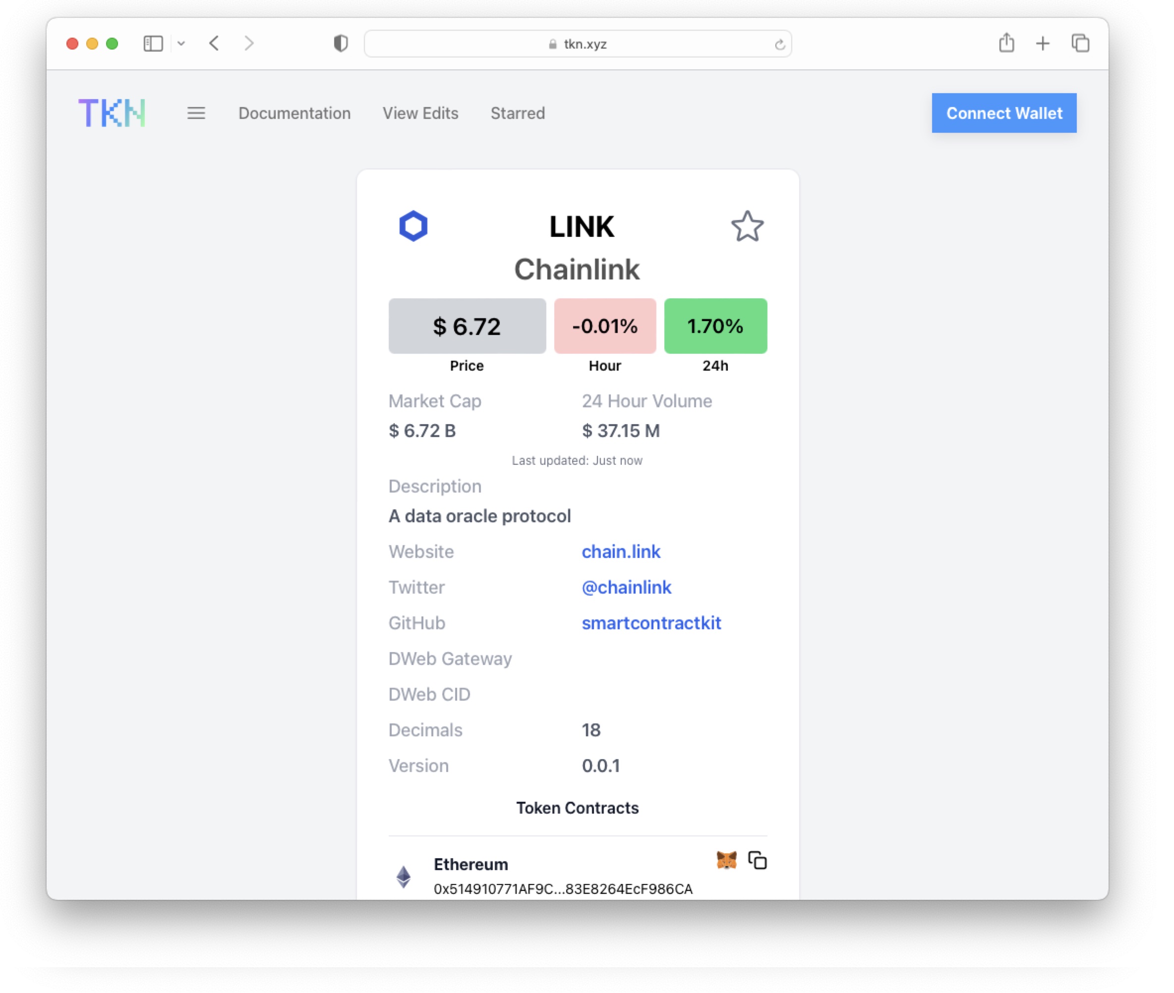Click the Token Contracts heading
The height and width of the screenshot is (993, 1174).
pyautogui.click(x=577, y=808)
